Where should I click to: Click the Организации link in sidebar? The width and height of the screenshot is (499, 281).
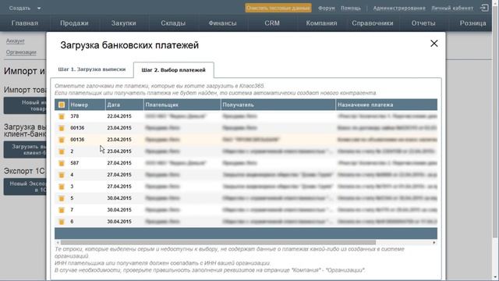21,52
